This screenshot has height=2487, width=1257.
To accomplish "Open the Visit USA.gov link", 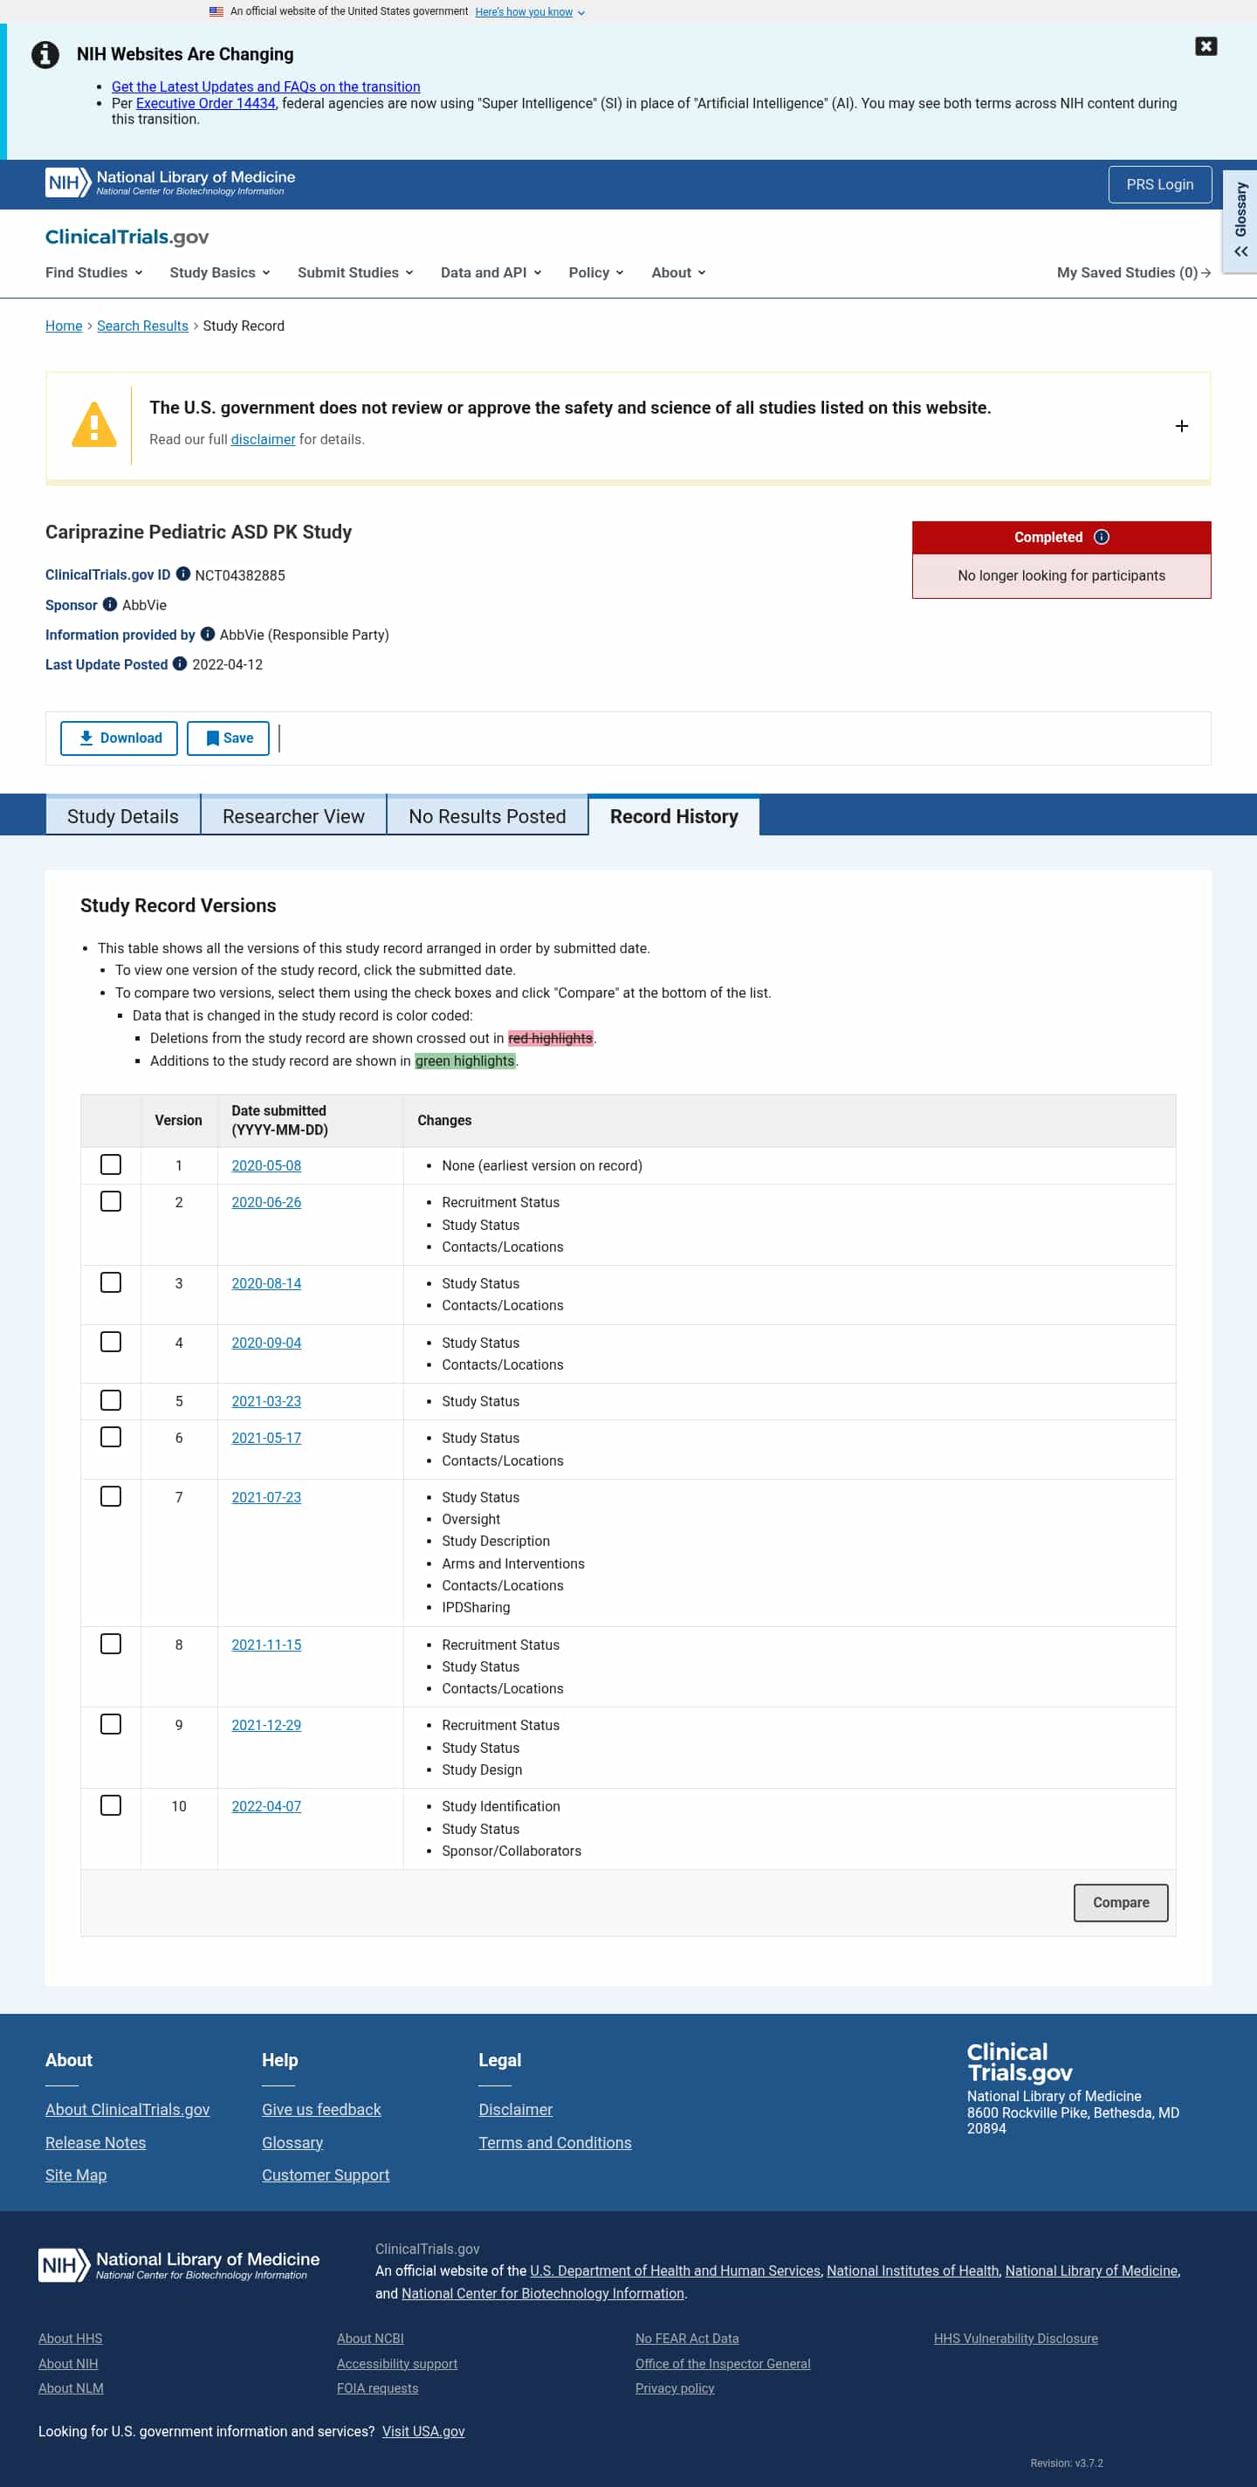I will (422, 2431).
